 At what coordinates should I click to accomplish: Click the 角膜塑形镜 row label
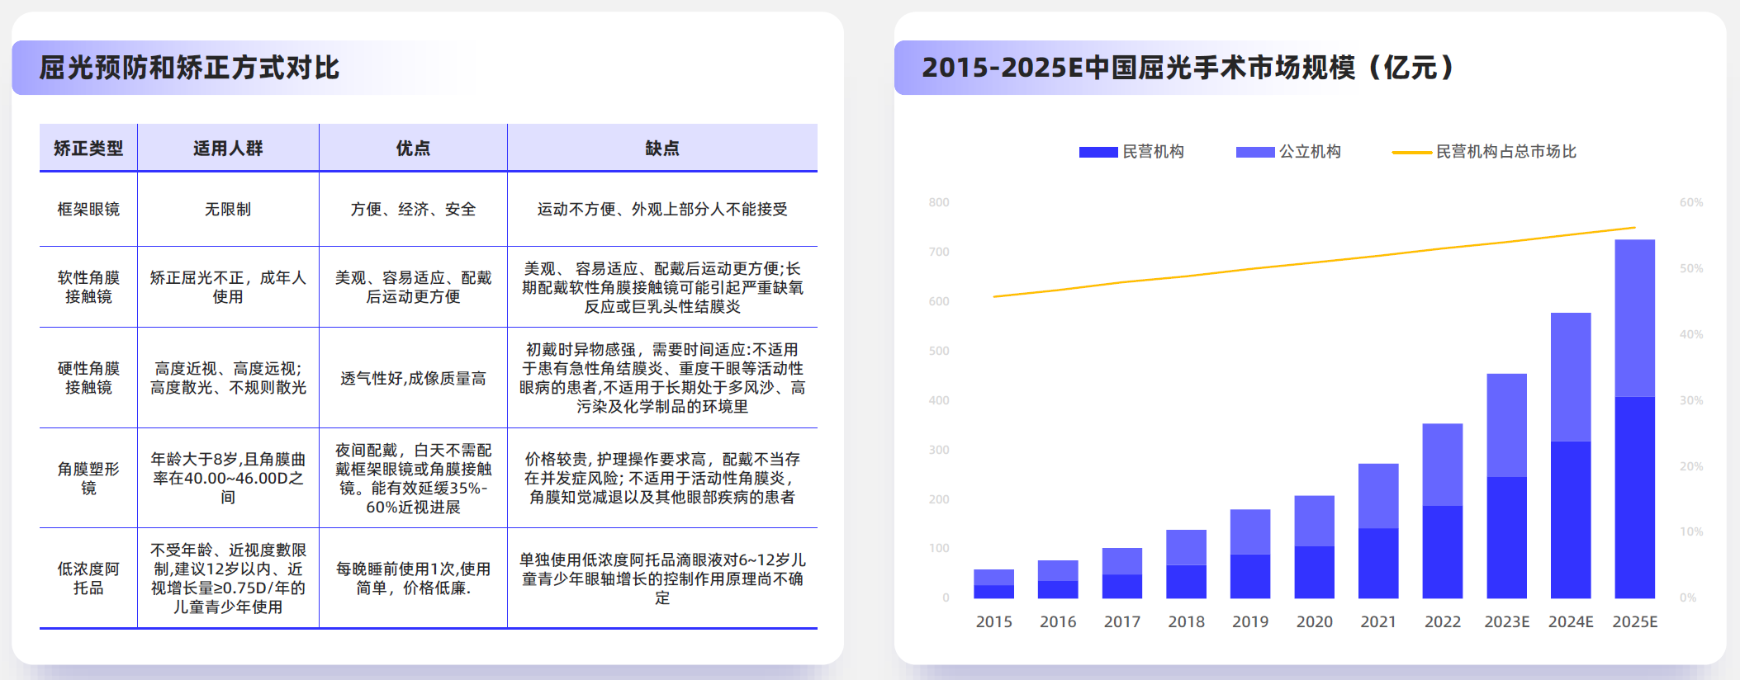click(88, 479)
